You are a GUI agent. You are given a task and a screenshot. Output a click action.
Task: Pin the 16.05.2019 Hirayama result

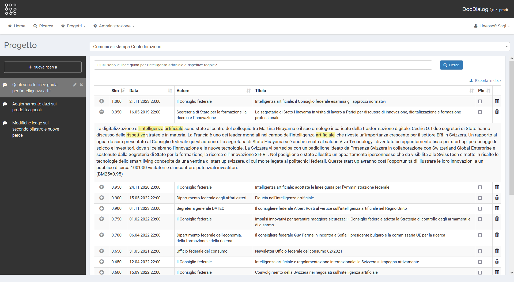[480, 112]
